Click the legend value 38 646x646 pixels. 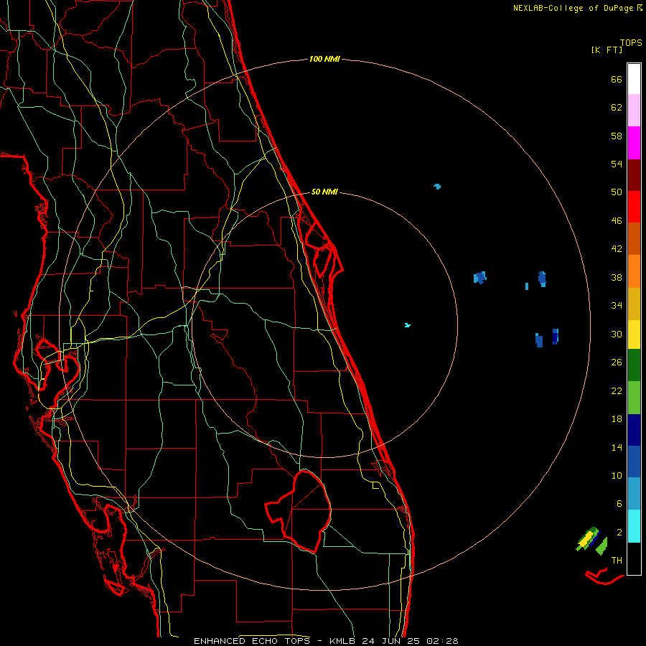(617, 278)
